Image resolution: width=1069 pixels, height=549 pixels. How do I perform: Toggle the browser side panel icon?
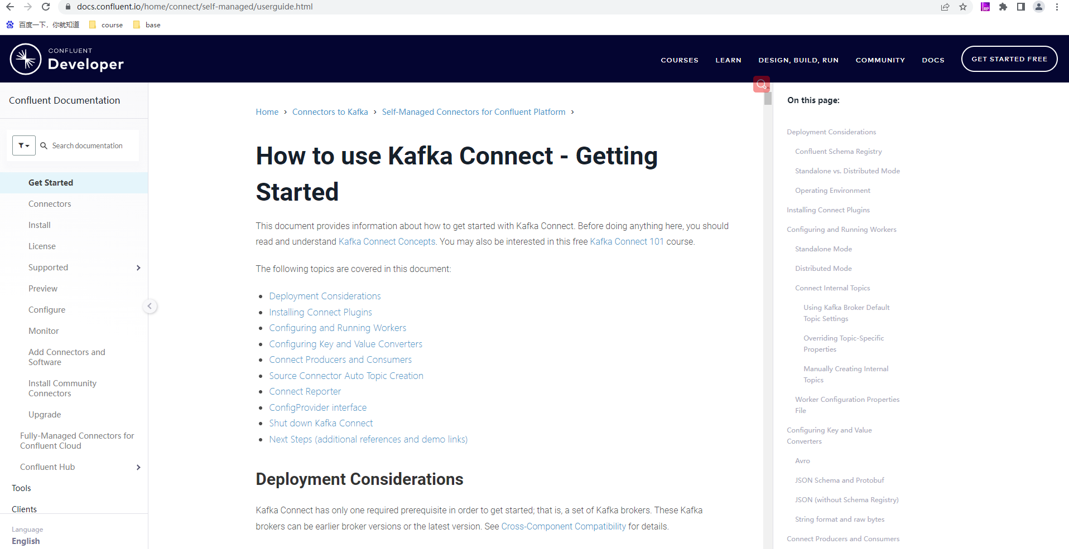coord(1021,7)
